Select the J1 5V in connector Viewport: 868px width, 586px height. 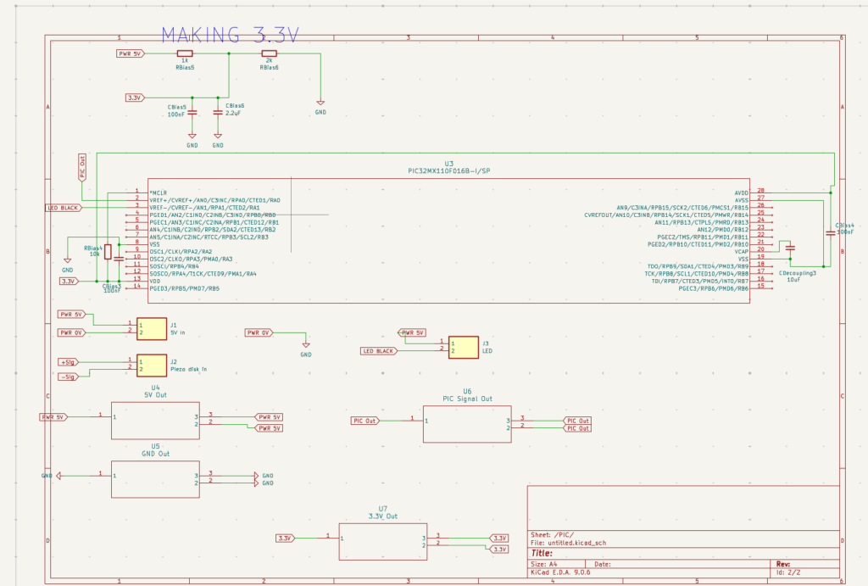(152, 329)
